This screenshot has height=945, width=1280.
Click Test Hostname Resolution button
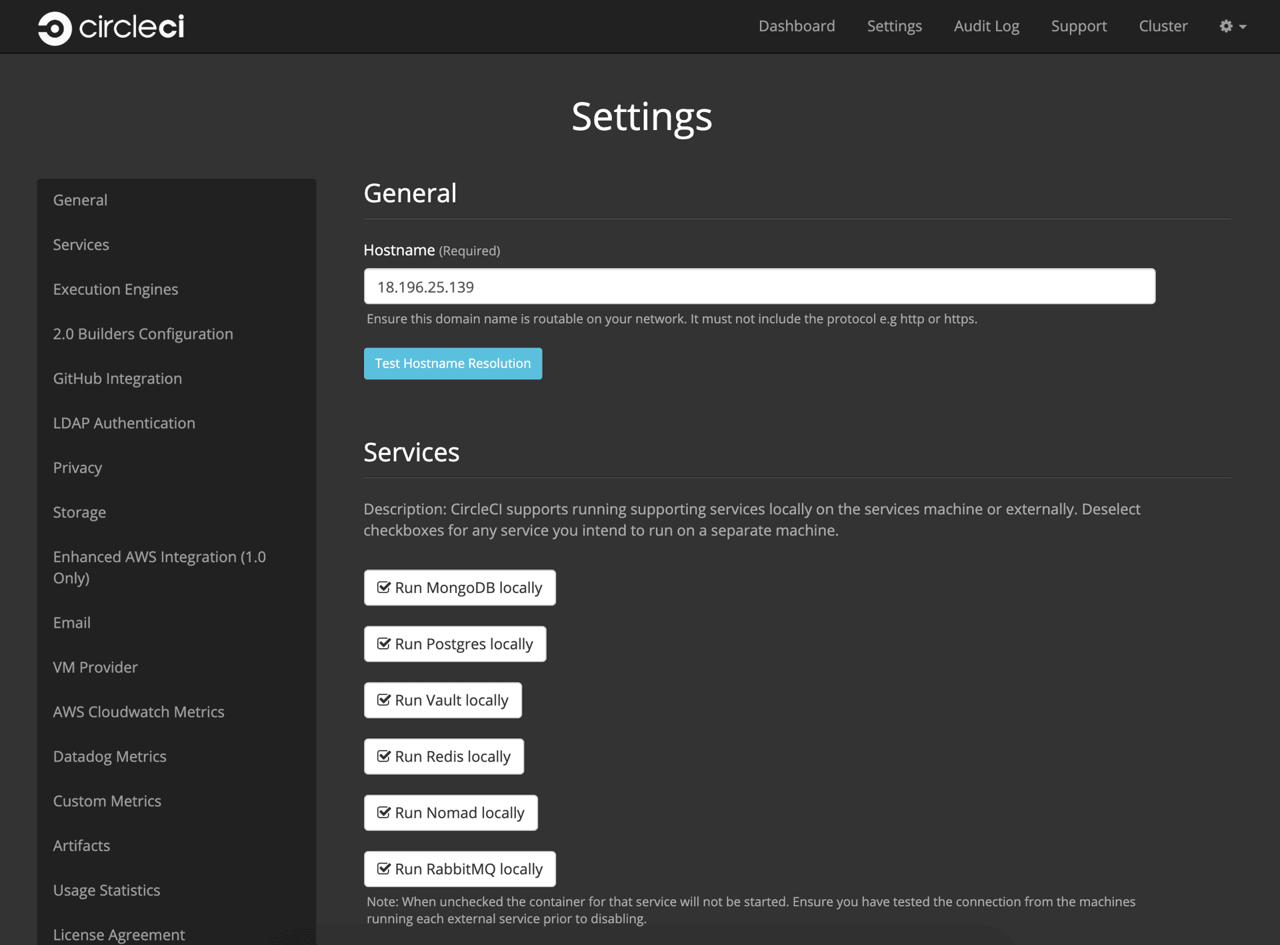tap(453, 363)
